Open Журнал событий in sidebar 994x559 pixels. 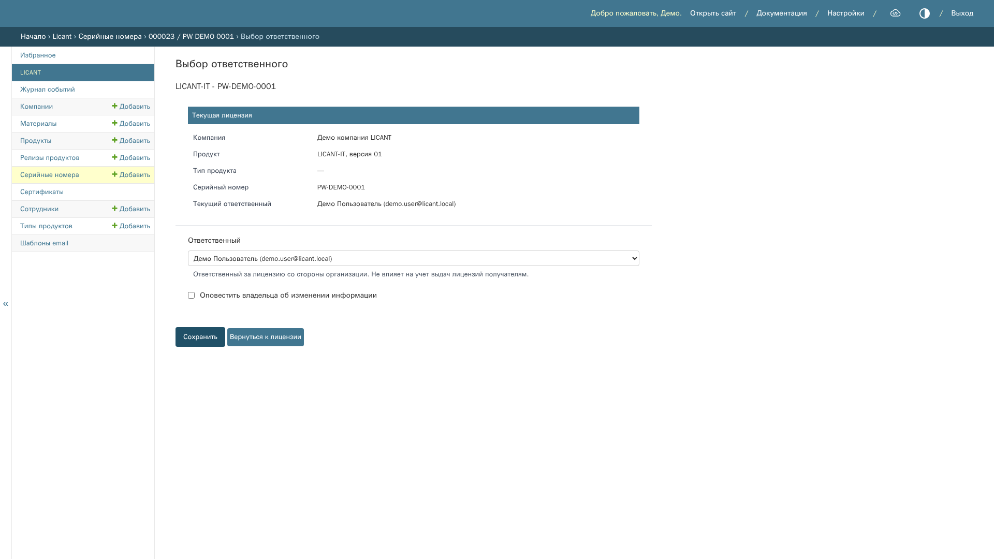pos(48,90)
